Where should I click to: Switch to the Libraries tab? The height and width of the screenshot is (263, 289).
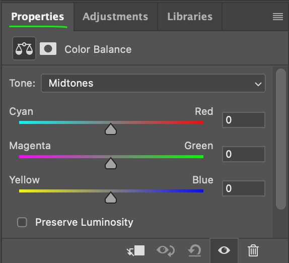click(x=190, y=17)
